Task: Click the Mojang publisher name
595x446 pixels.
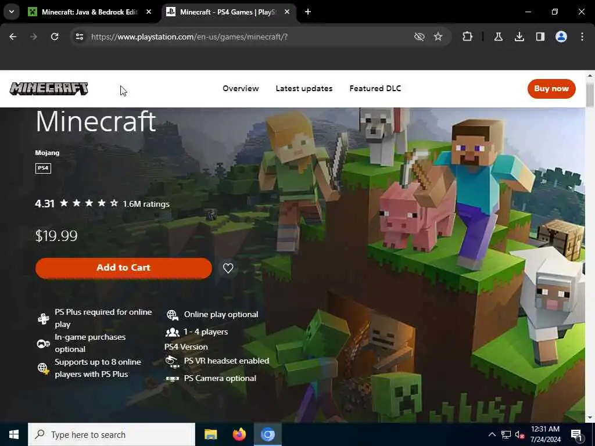Action: coord(47,153)
